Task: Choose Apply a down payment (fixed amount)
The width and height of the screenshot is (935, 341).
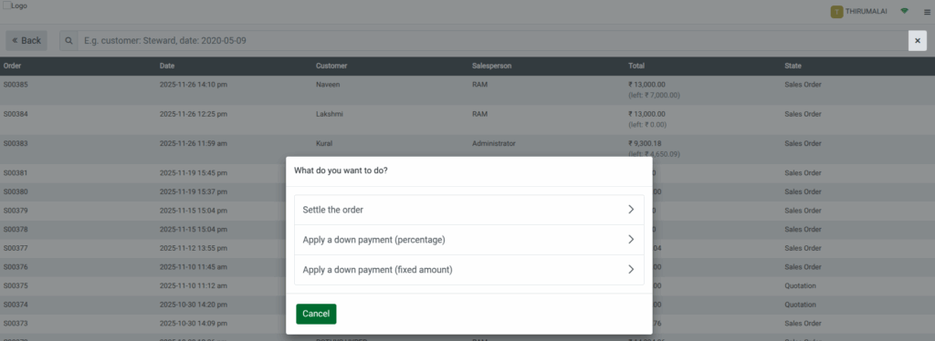Action: point(468,270)
